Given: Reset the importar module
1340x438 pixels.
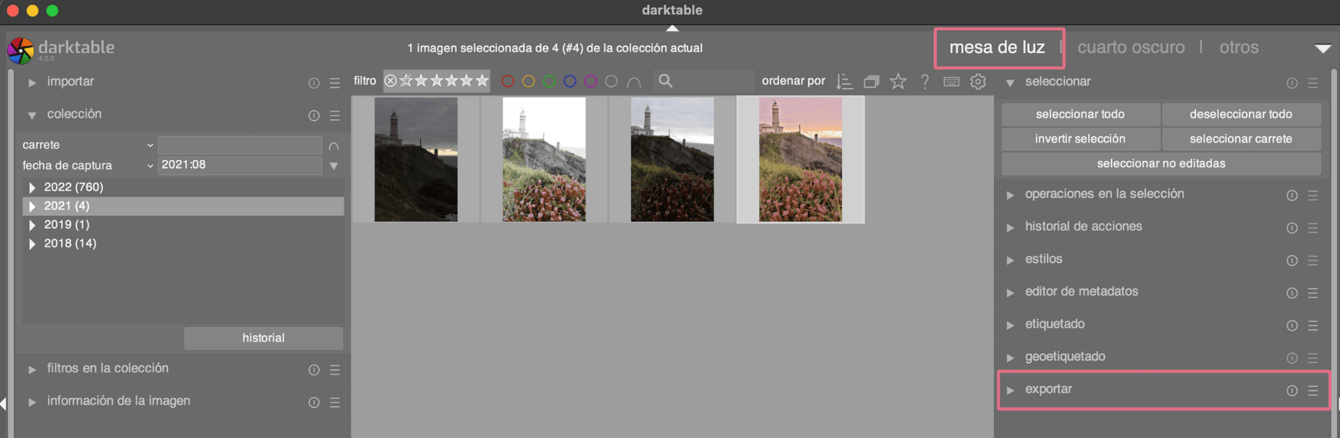Looking at the screenshot, I should click(x=314, y=83).
